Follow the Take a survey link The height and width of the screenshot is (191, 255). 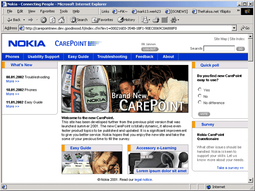point(230,168)
